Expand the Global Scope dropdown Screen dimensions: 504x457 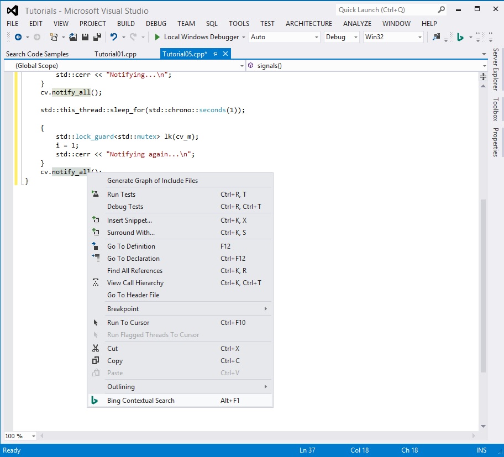coord(242,66)
